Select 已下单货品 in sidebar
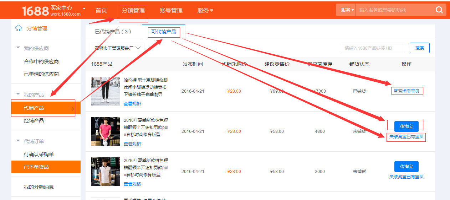 tap(46, 167)
